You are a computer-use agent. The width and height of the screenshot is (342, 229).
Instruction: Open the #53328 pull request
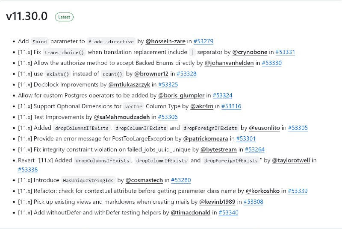186,73
